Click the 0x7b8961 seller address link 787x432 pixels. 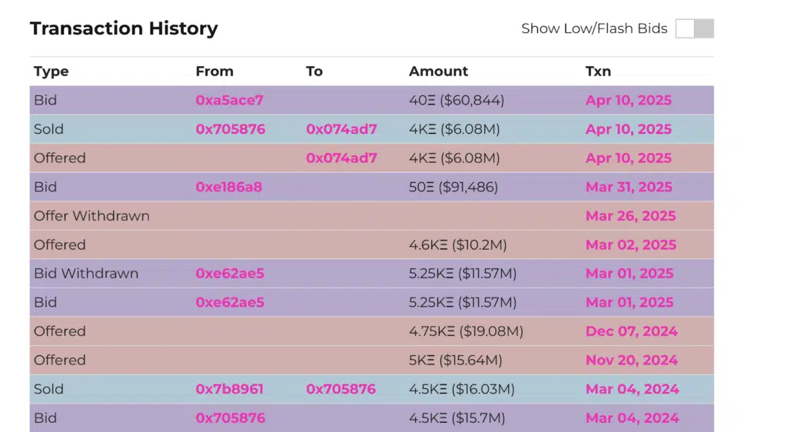(229, 389)
